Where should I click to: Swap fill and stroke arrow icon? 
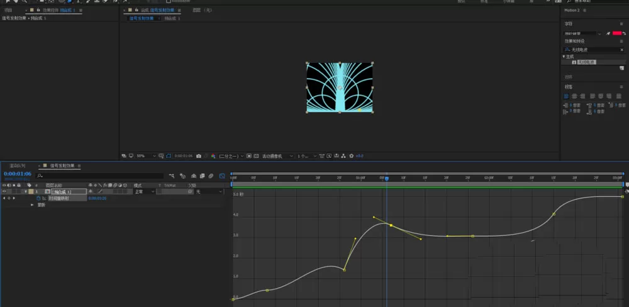pos(624,33)
